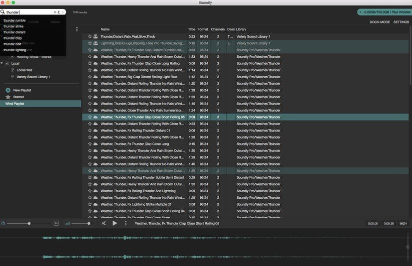This screenshot has width=412, height=266.
Task: Clear the thunder search with X icon
Action: (55, 12)
